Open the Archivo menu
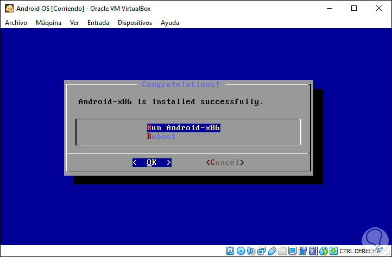This screenshot has height=257, width=392. click(x=16, y=23)
